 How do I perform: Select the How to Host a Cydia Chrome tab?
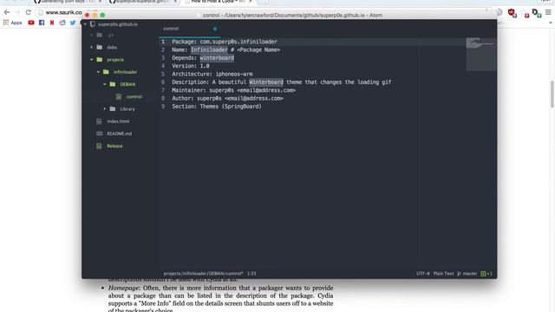218,2
